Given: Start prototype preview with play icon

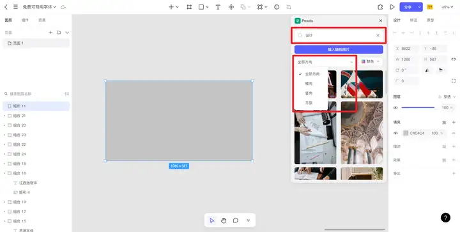Looking at the screenshot, I should 392,7.
